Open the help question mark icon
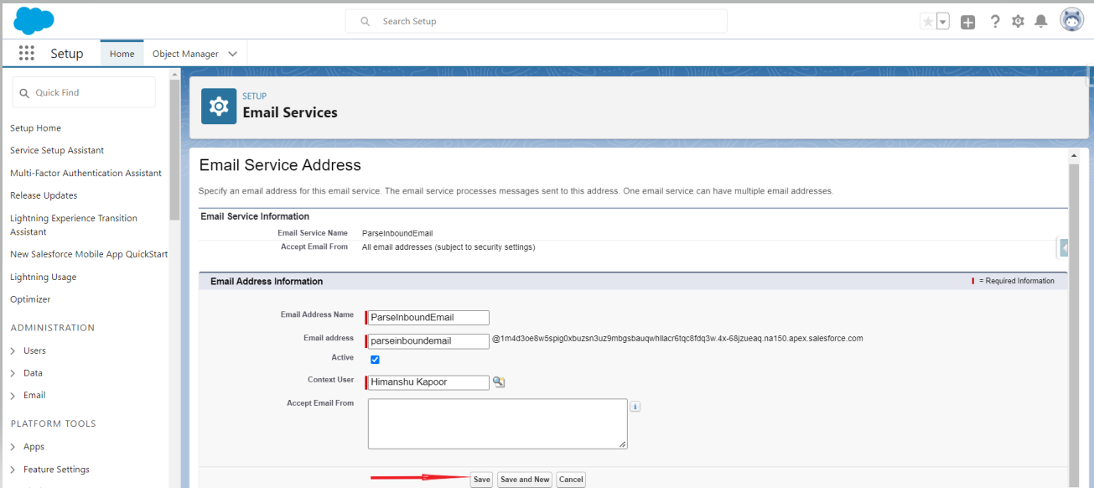 (x=995, y=22)
